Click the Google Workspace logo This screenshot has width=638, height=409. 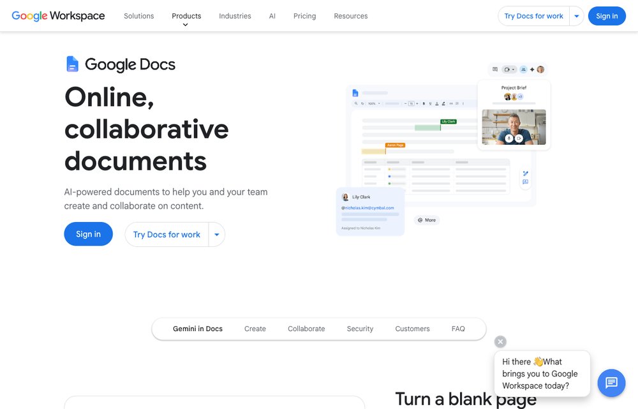pyautogui.click(x=58, y=16)
